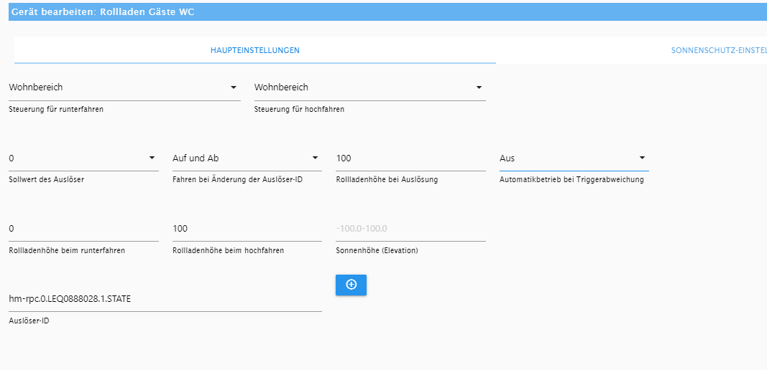Switch to the Haupteinstellungen tab
The height and width of the screenshot is (370, 767).
255,50
